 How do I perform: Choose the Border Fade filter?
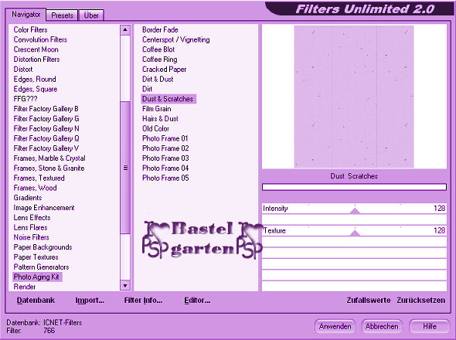[160, 29]
